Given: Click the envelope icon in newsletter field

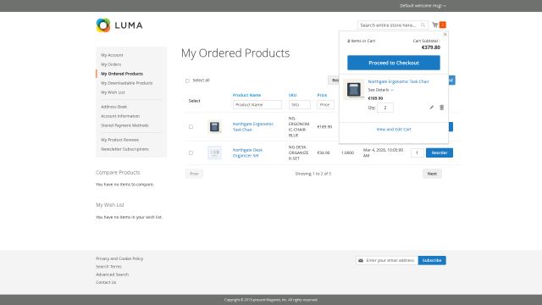Looking at the screenshot, I should (x=361, y=260).
